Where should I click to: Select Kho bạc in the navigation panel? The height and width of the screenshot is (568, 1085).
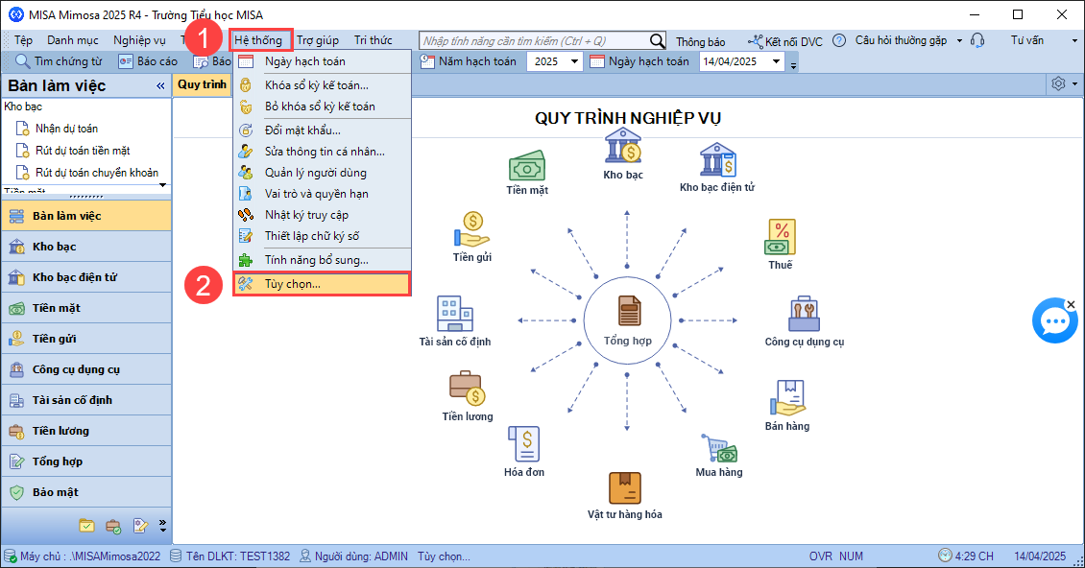pos(86,247)
